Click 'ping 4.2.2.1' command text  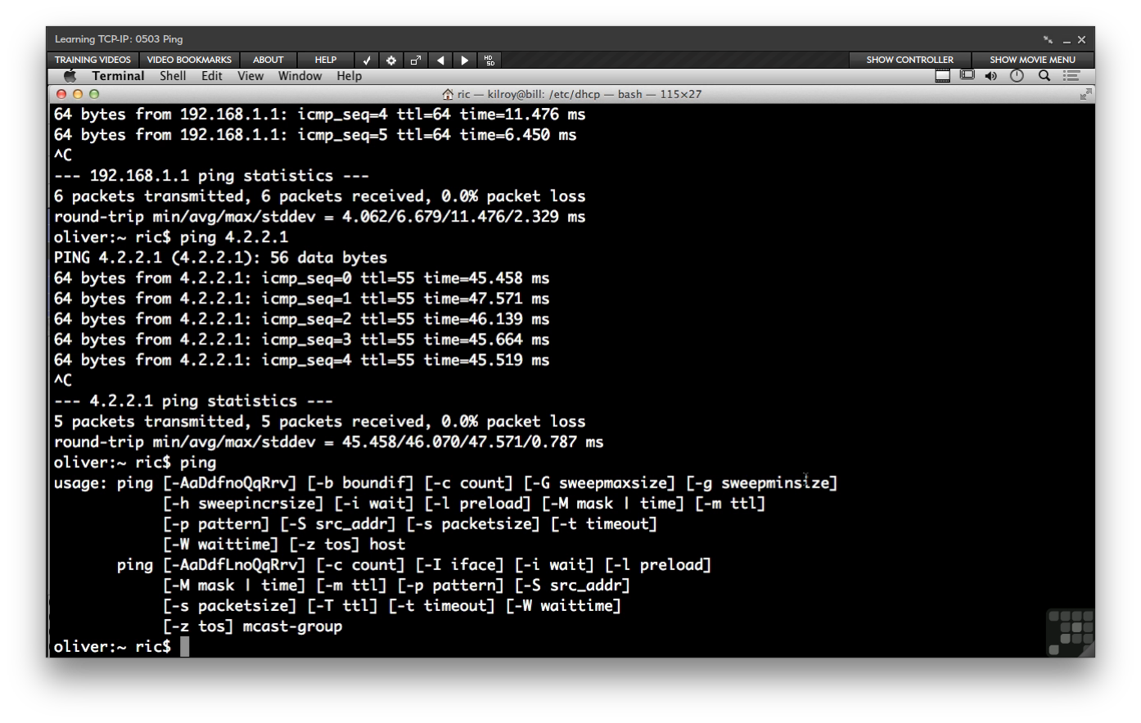coord(234,237)
